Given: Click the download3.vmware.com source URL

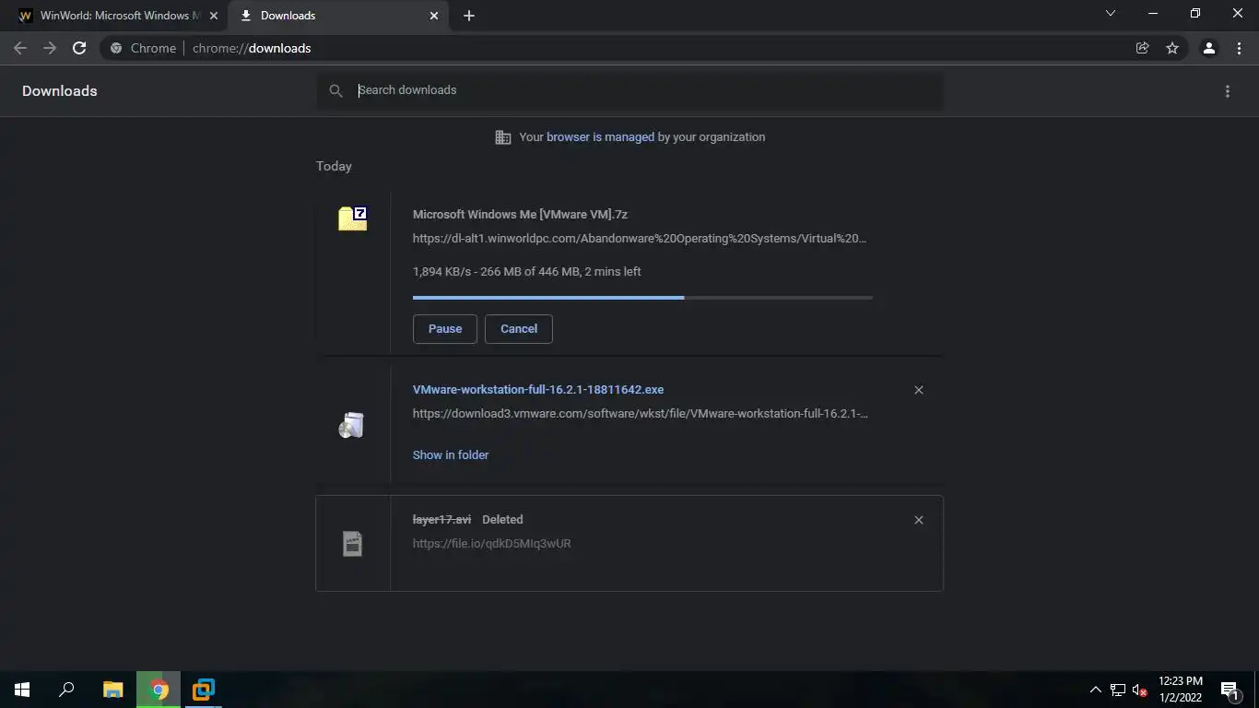Looking at the screenshot, I should [x=641, y=414].
